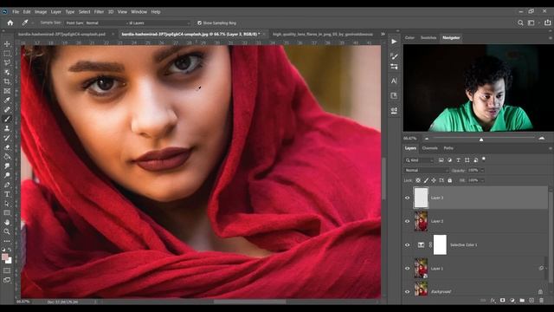The image size is (554, 312).
Task: Click the Navigator zoom-out mountain button
Action: pos(427,139)
